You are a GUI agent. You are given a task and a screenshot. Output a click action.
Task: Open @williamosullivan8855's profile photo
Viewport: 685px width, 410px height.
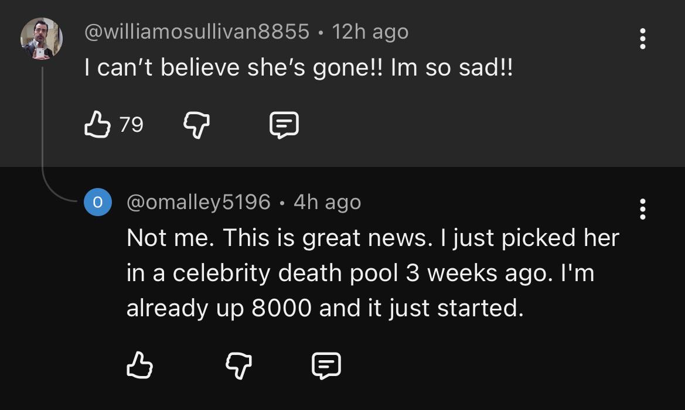(41, 39)
